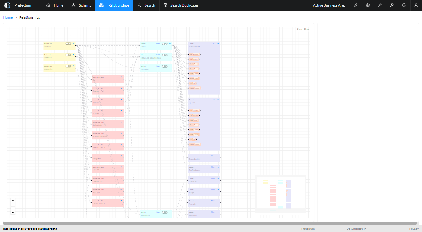Select the TreePlusDataset1 dataset node
The width and height of the screenshot is (422, 232).
pos(204,169)
